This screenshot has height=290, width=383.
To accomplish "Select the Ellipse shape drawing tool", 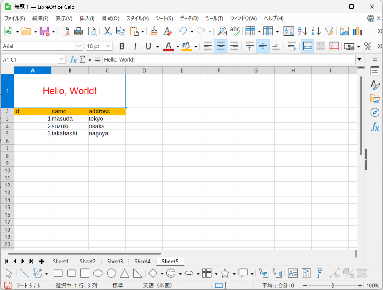I will click(x=98, y=273).
